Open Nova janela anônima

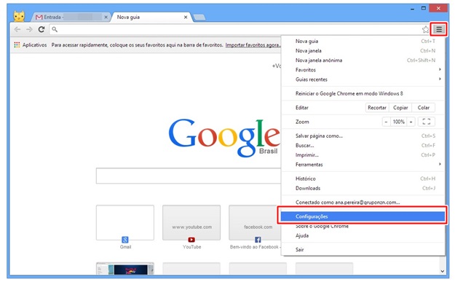point(363,60)
